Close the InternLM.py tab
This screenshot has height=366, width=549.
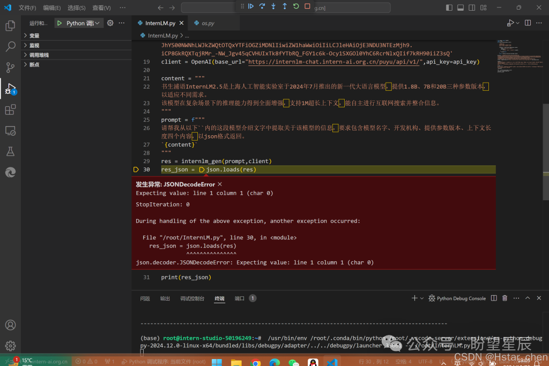point(181,23)
